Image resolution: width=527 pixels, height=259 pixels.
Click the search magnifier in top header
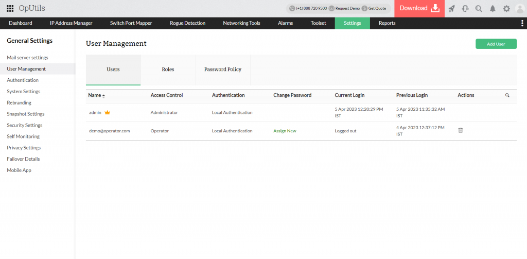tap(479, 8)
